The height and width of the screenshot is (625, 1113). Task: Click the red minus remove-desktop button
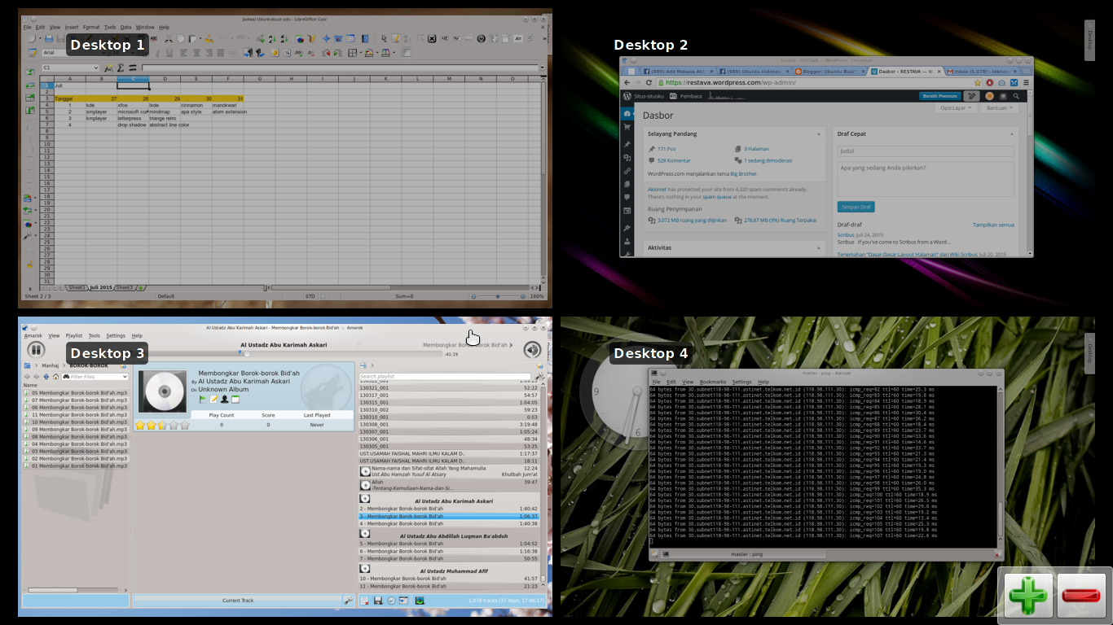(1081, 596)
